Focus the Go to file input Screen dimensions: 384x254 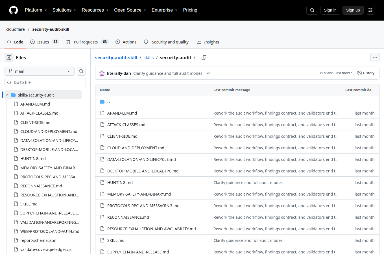[45, 82]
